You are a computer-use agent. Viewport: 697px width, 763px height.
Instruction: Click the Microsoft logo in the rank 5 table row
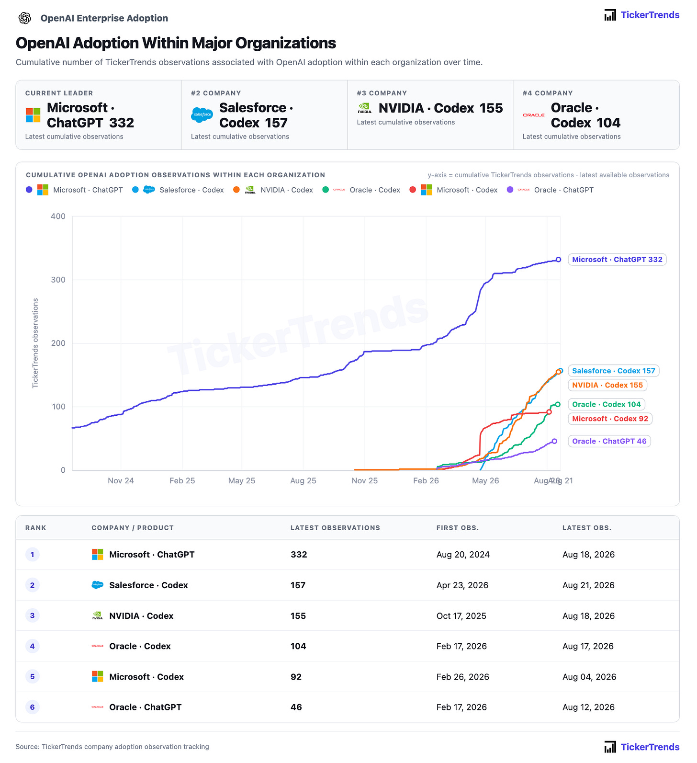click(x=98, y=676)
